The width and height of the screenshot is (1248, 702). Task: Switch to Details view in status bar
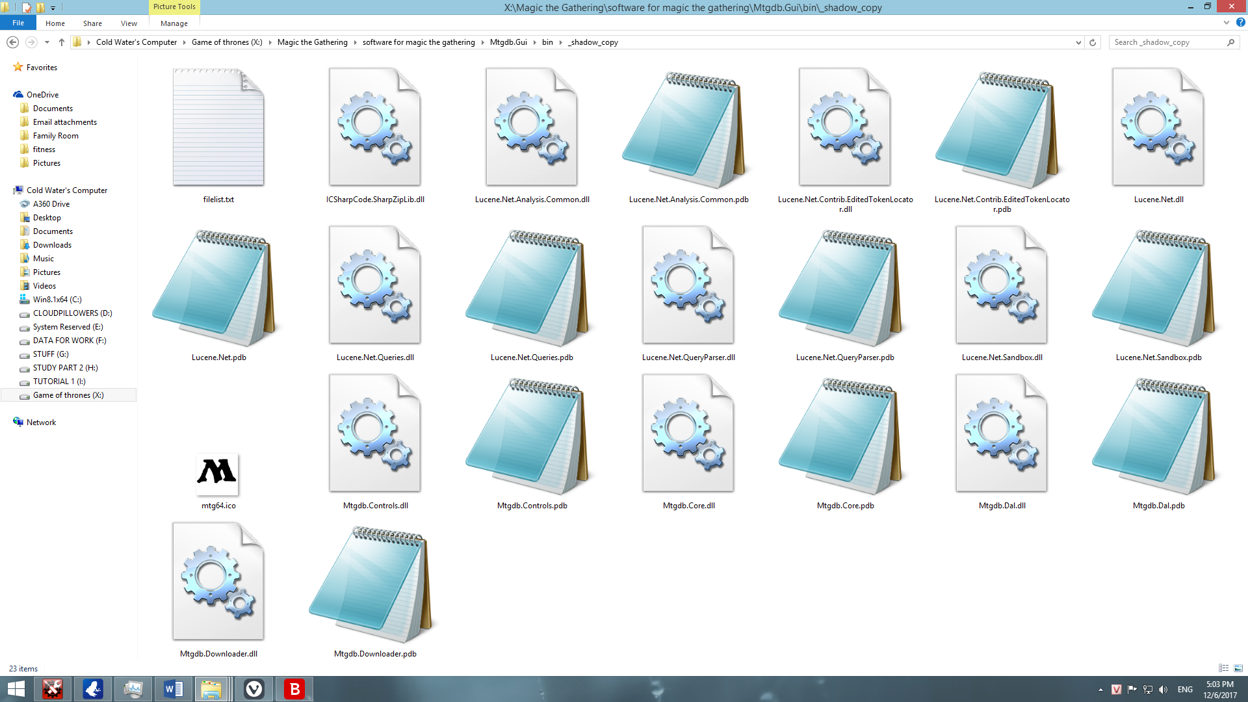1223,668
